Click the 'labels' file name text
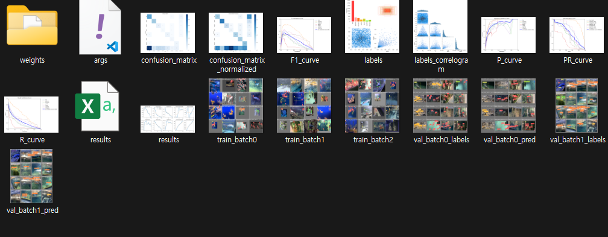This screenshot has height=237, width=608. tap(373, 60)
